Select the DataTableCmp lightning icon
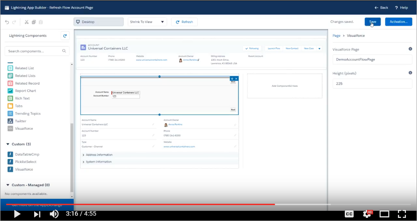 (10, 154)
